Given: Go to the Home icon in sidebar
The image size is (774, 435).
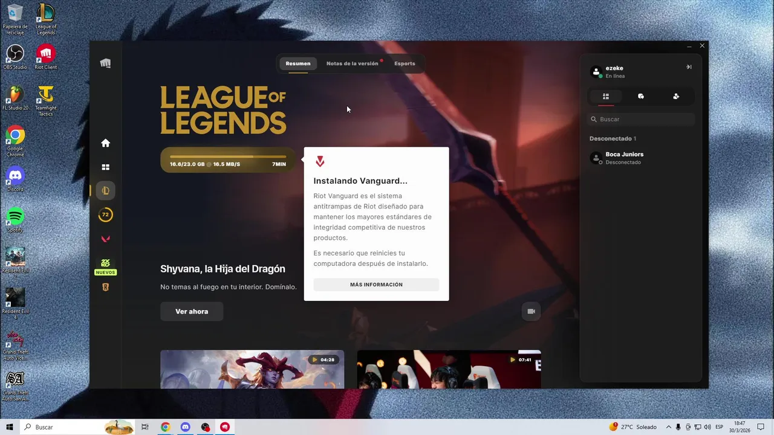Looking at the screenshot, I should [105, 143].
